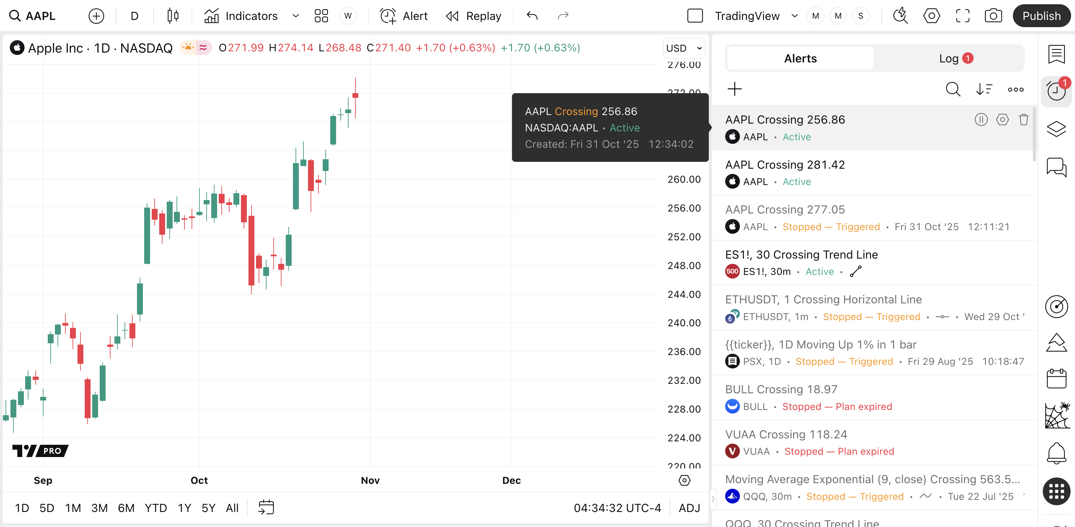Open the Indicators favorites dropdown arrow
1075x527 pixels.
[296, 16]
